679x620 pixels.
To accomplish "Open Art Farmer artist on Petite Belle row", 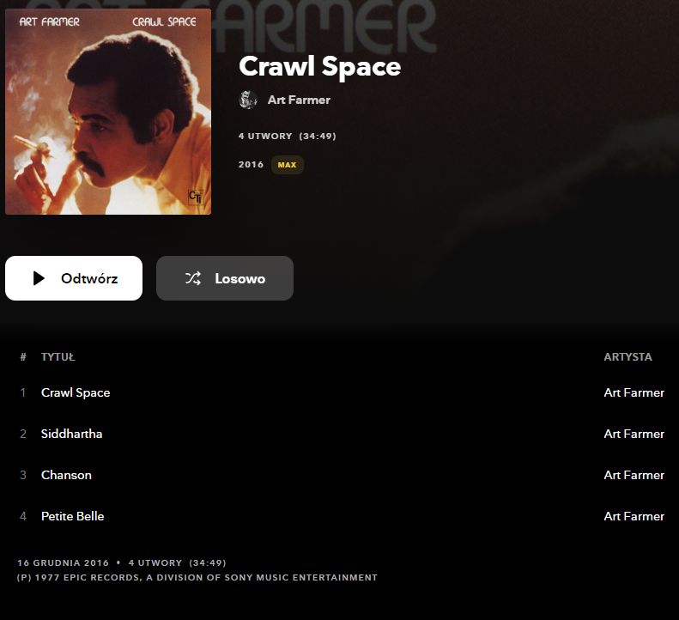I will click(634, 516).
